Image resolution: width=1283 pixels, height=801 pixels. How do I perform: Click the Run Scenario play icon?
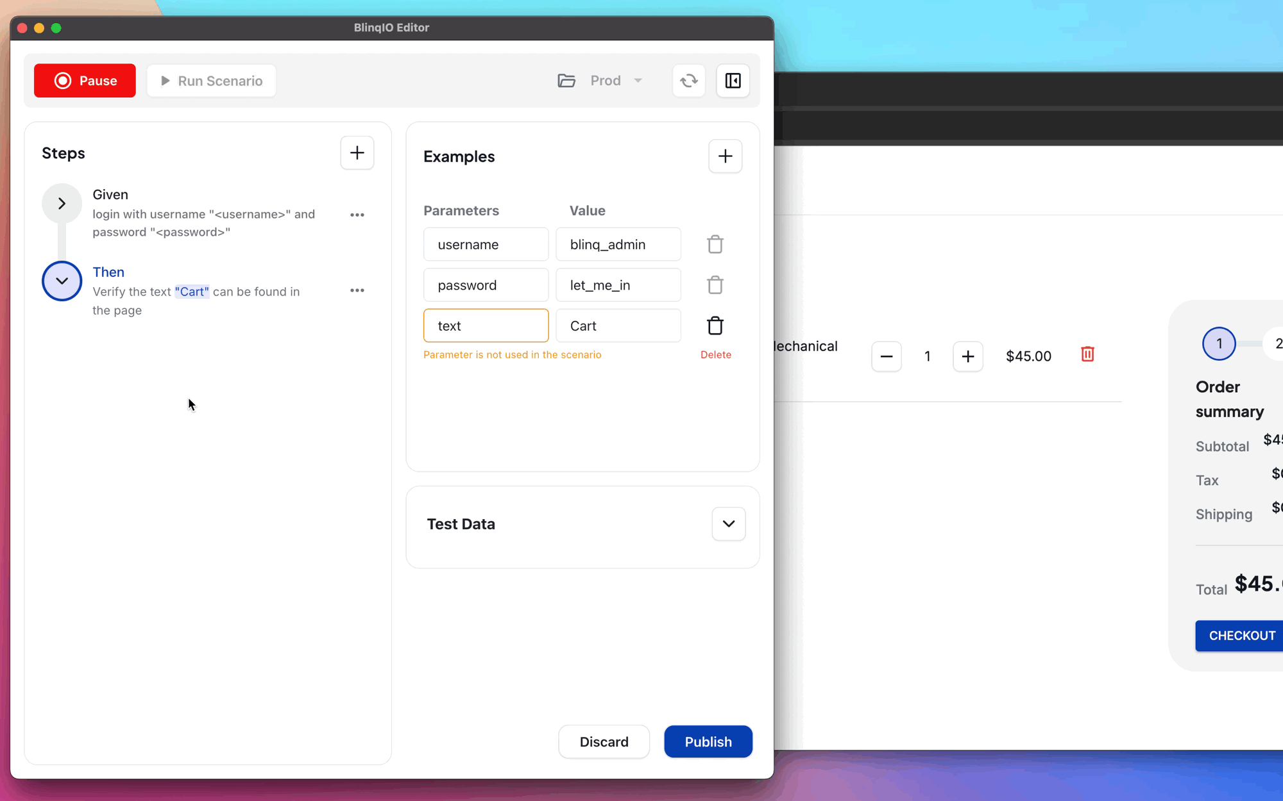pos(164,80)
